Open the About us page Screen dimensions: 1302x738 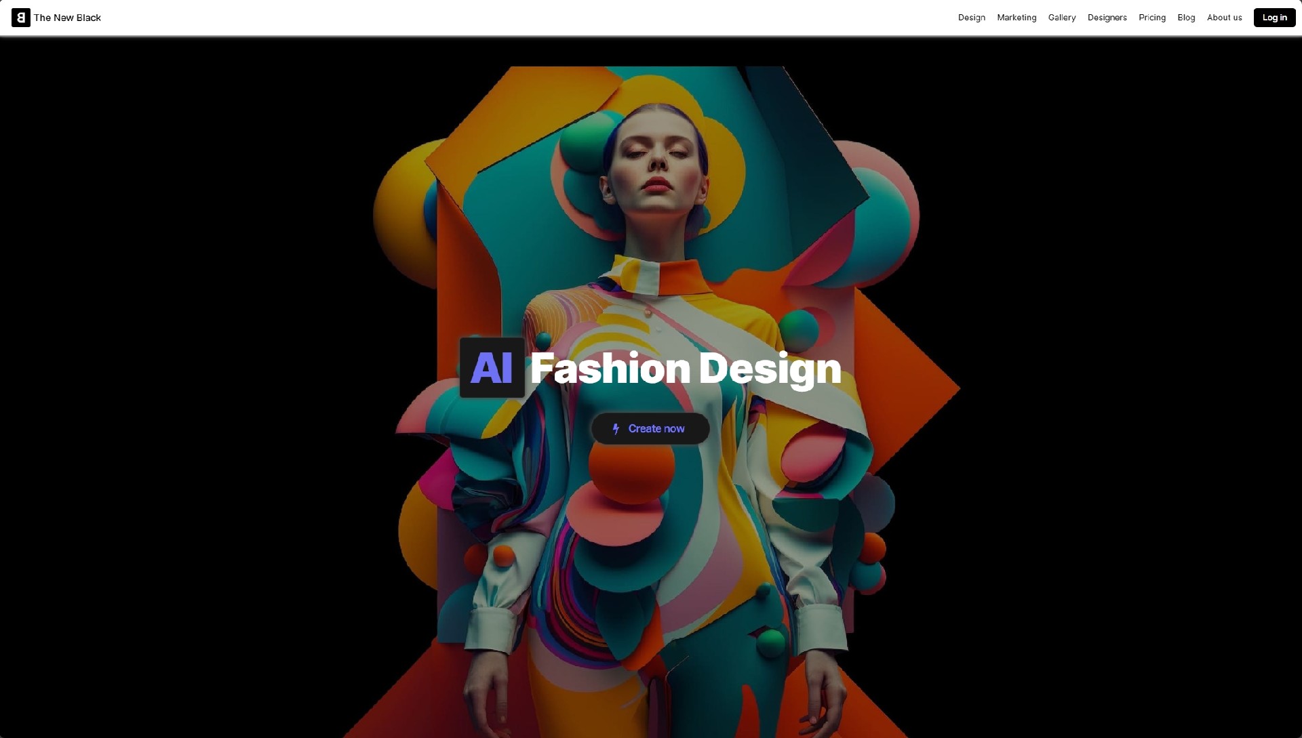1224,18
